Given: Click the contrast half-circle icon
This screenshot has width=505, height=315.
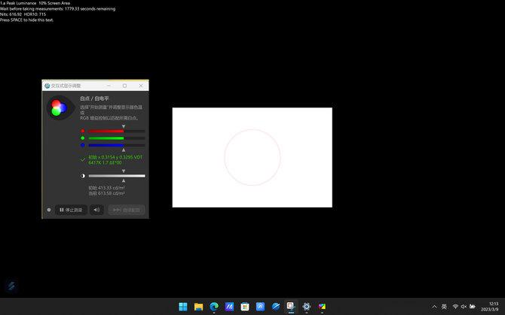Looking at the screenshot, I should [x=83, y=176].
